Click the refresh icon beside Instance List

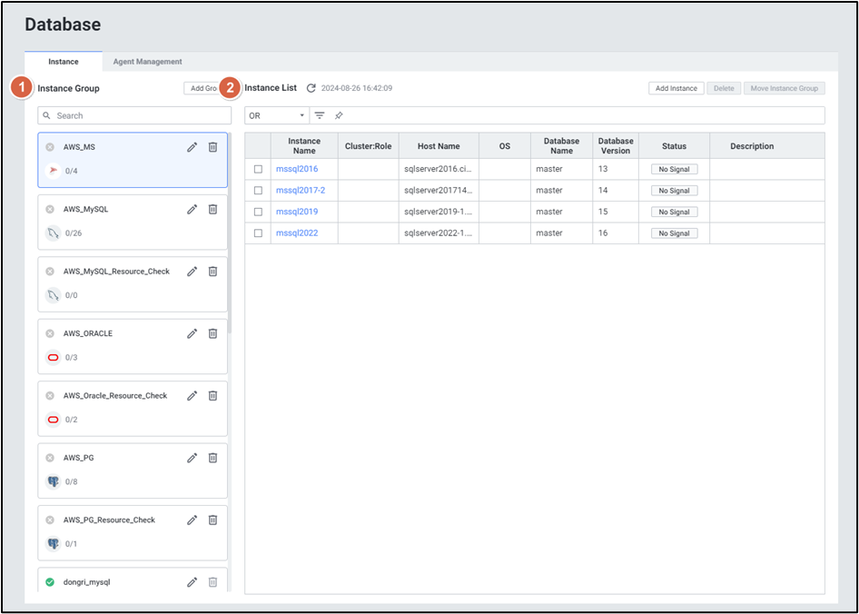pos(311,88)
